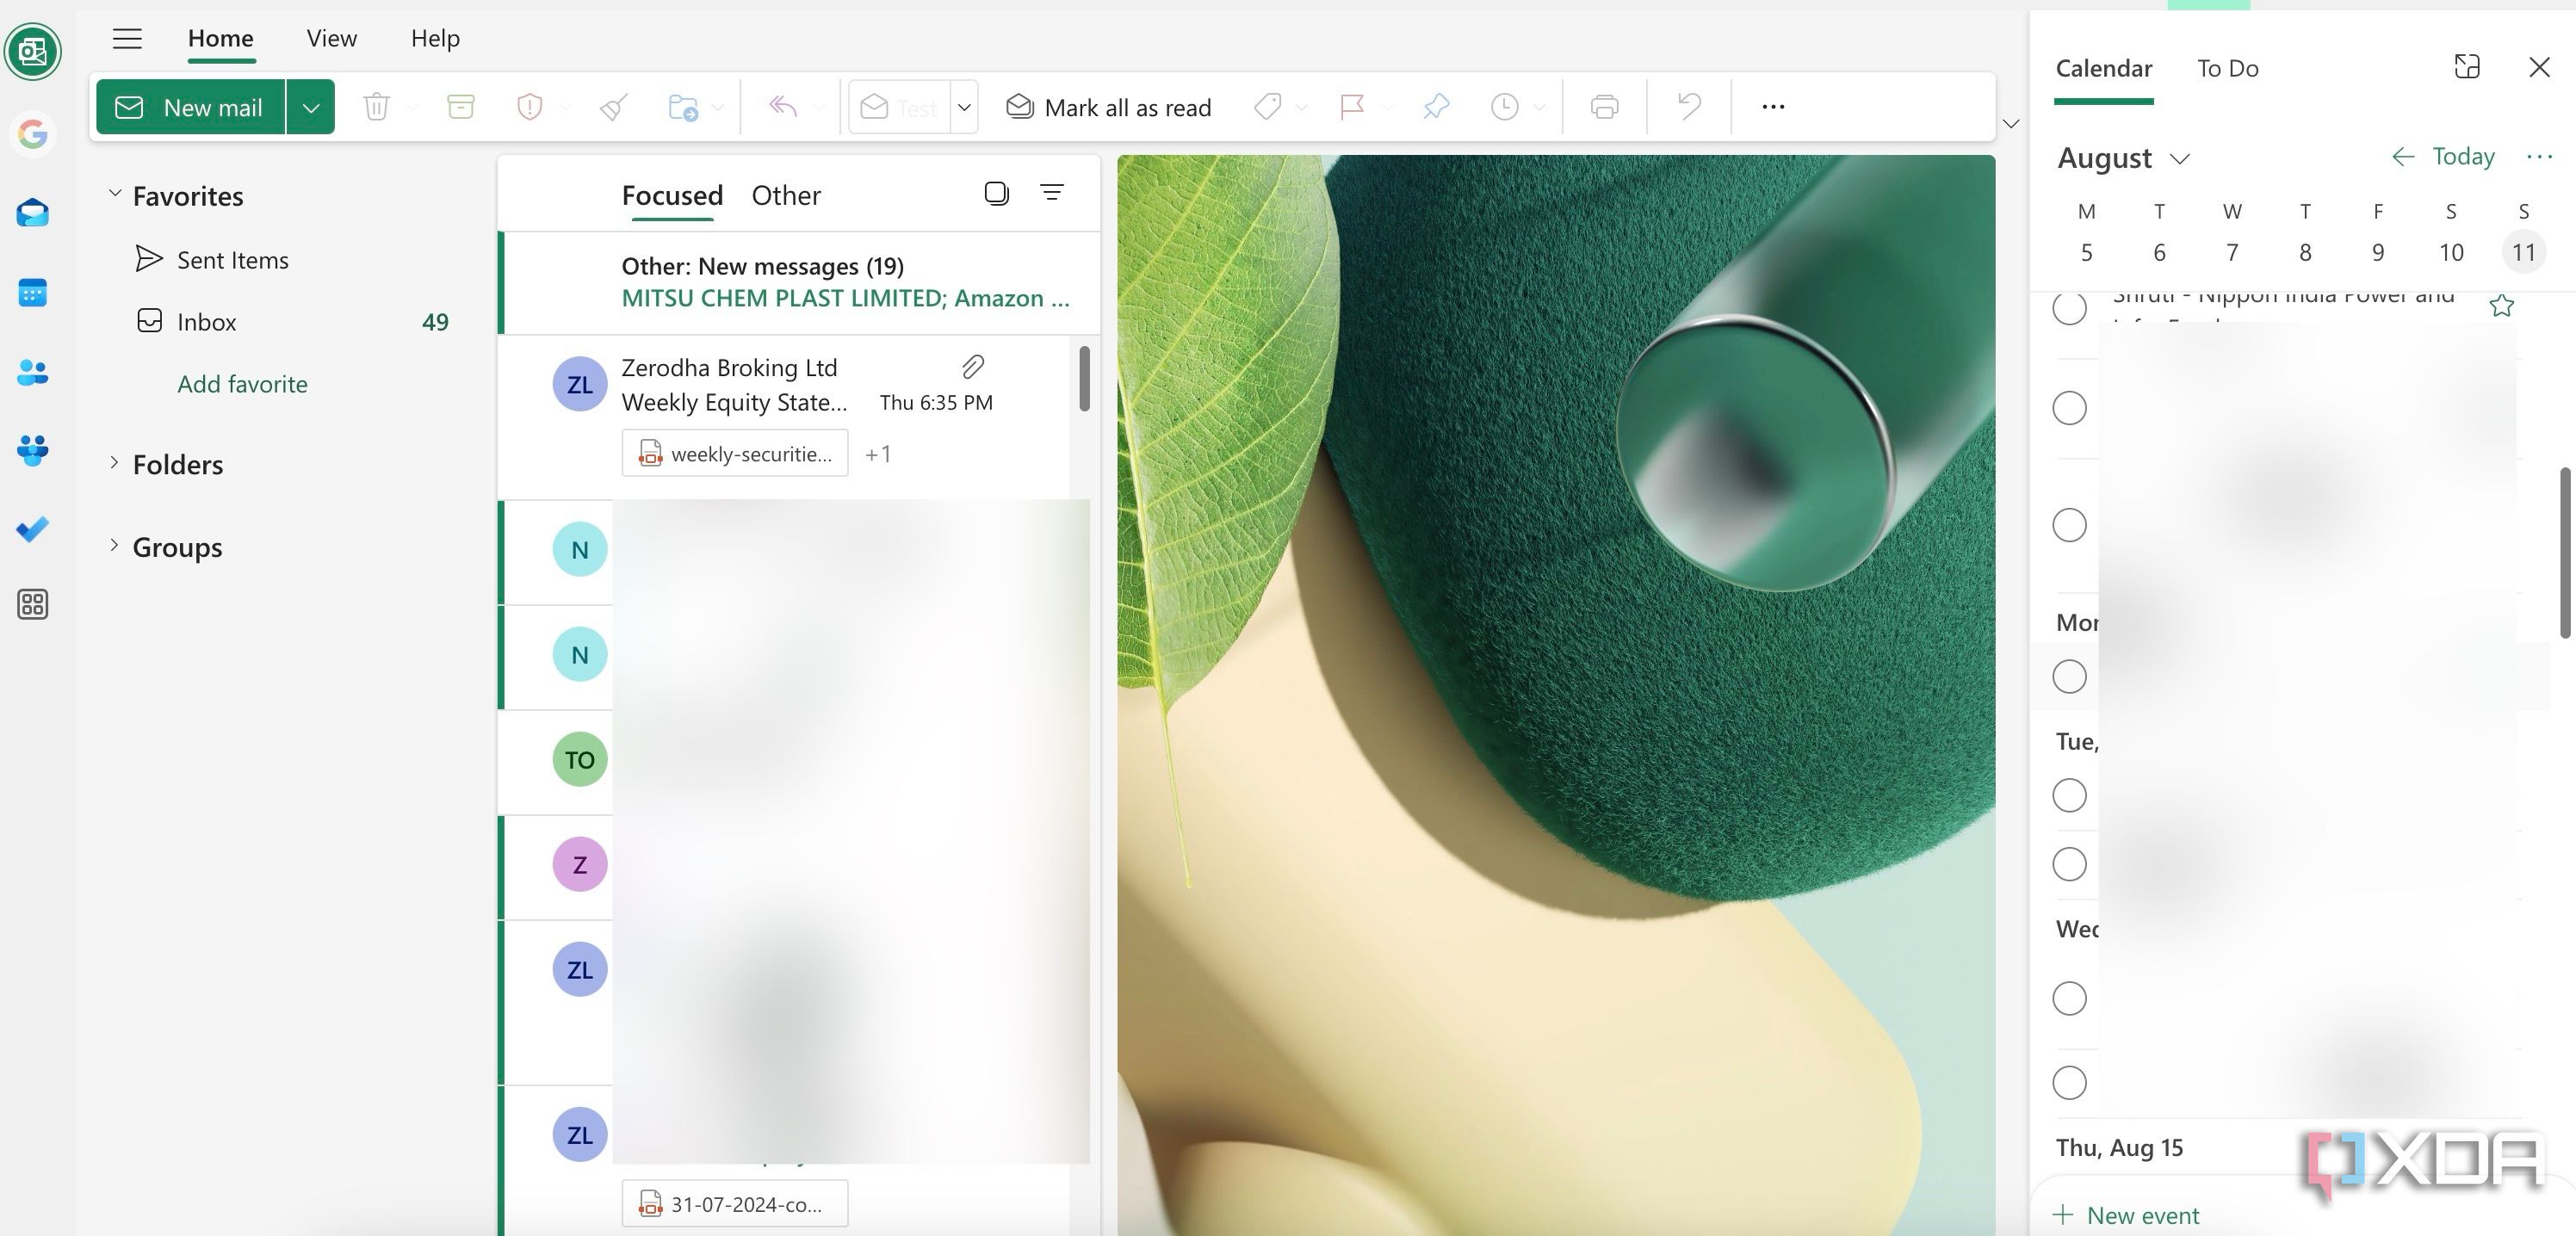
Task: Switch to the View tab
Action: (332, 39)
